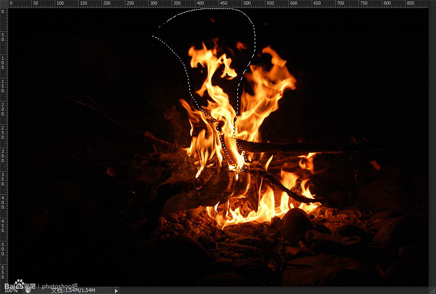Click the 100% zoom level field
This screenshot has width=436, height=294.
coord(11,290)
